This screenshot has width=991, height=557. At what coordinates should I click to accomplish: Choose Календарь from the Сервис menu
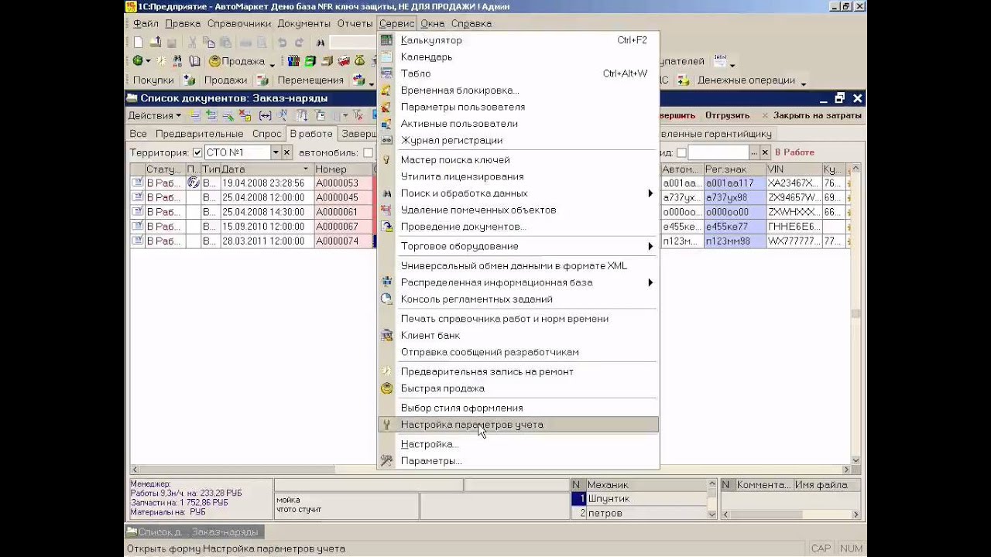pyautogui.click(x=518, y=57)
